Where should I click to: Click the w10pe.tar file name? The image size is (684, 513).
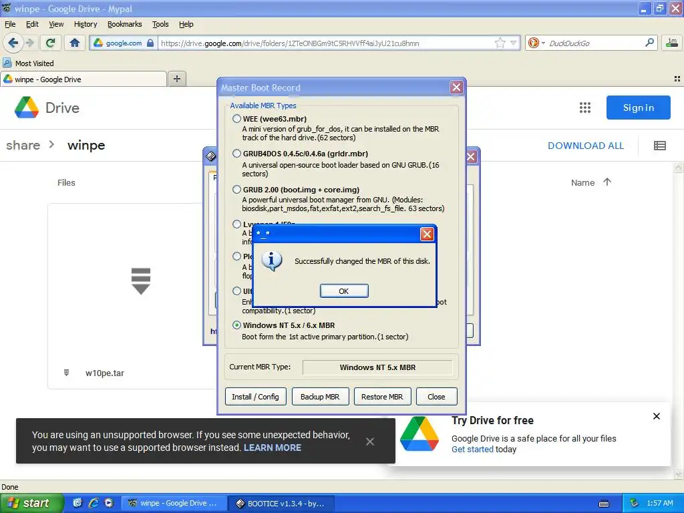(x=105, y=373)
